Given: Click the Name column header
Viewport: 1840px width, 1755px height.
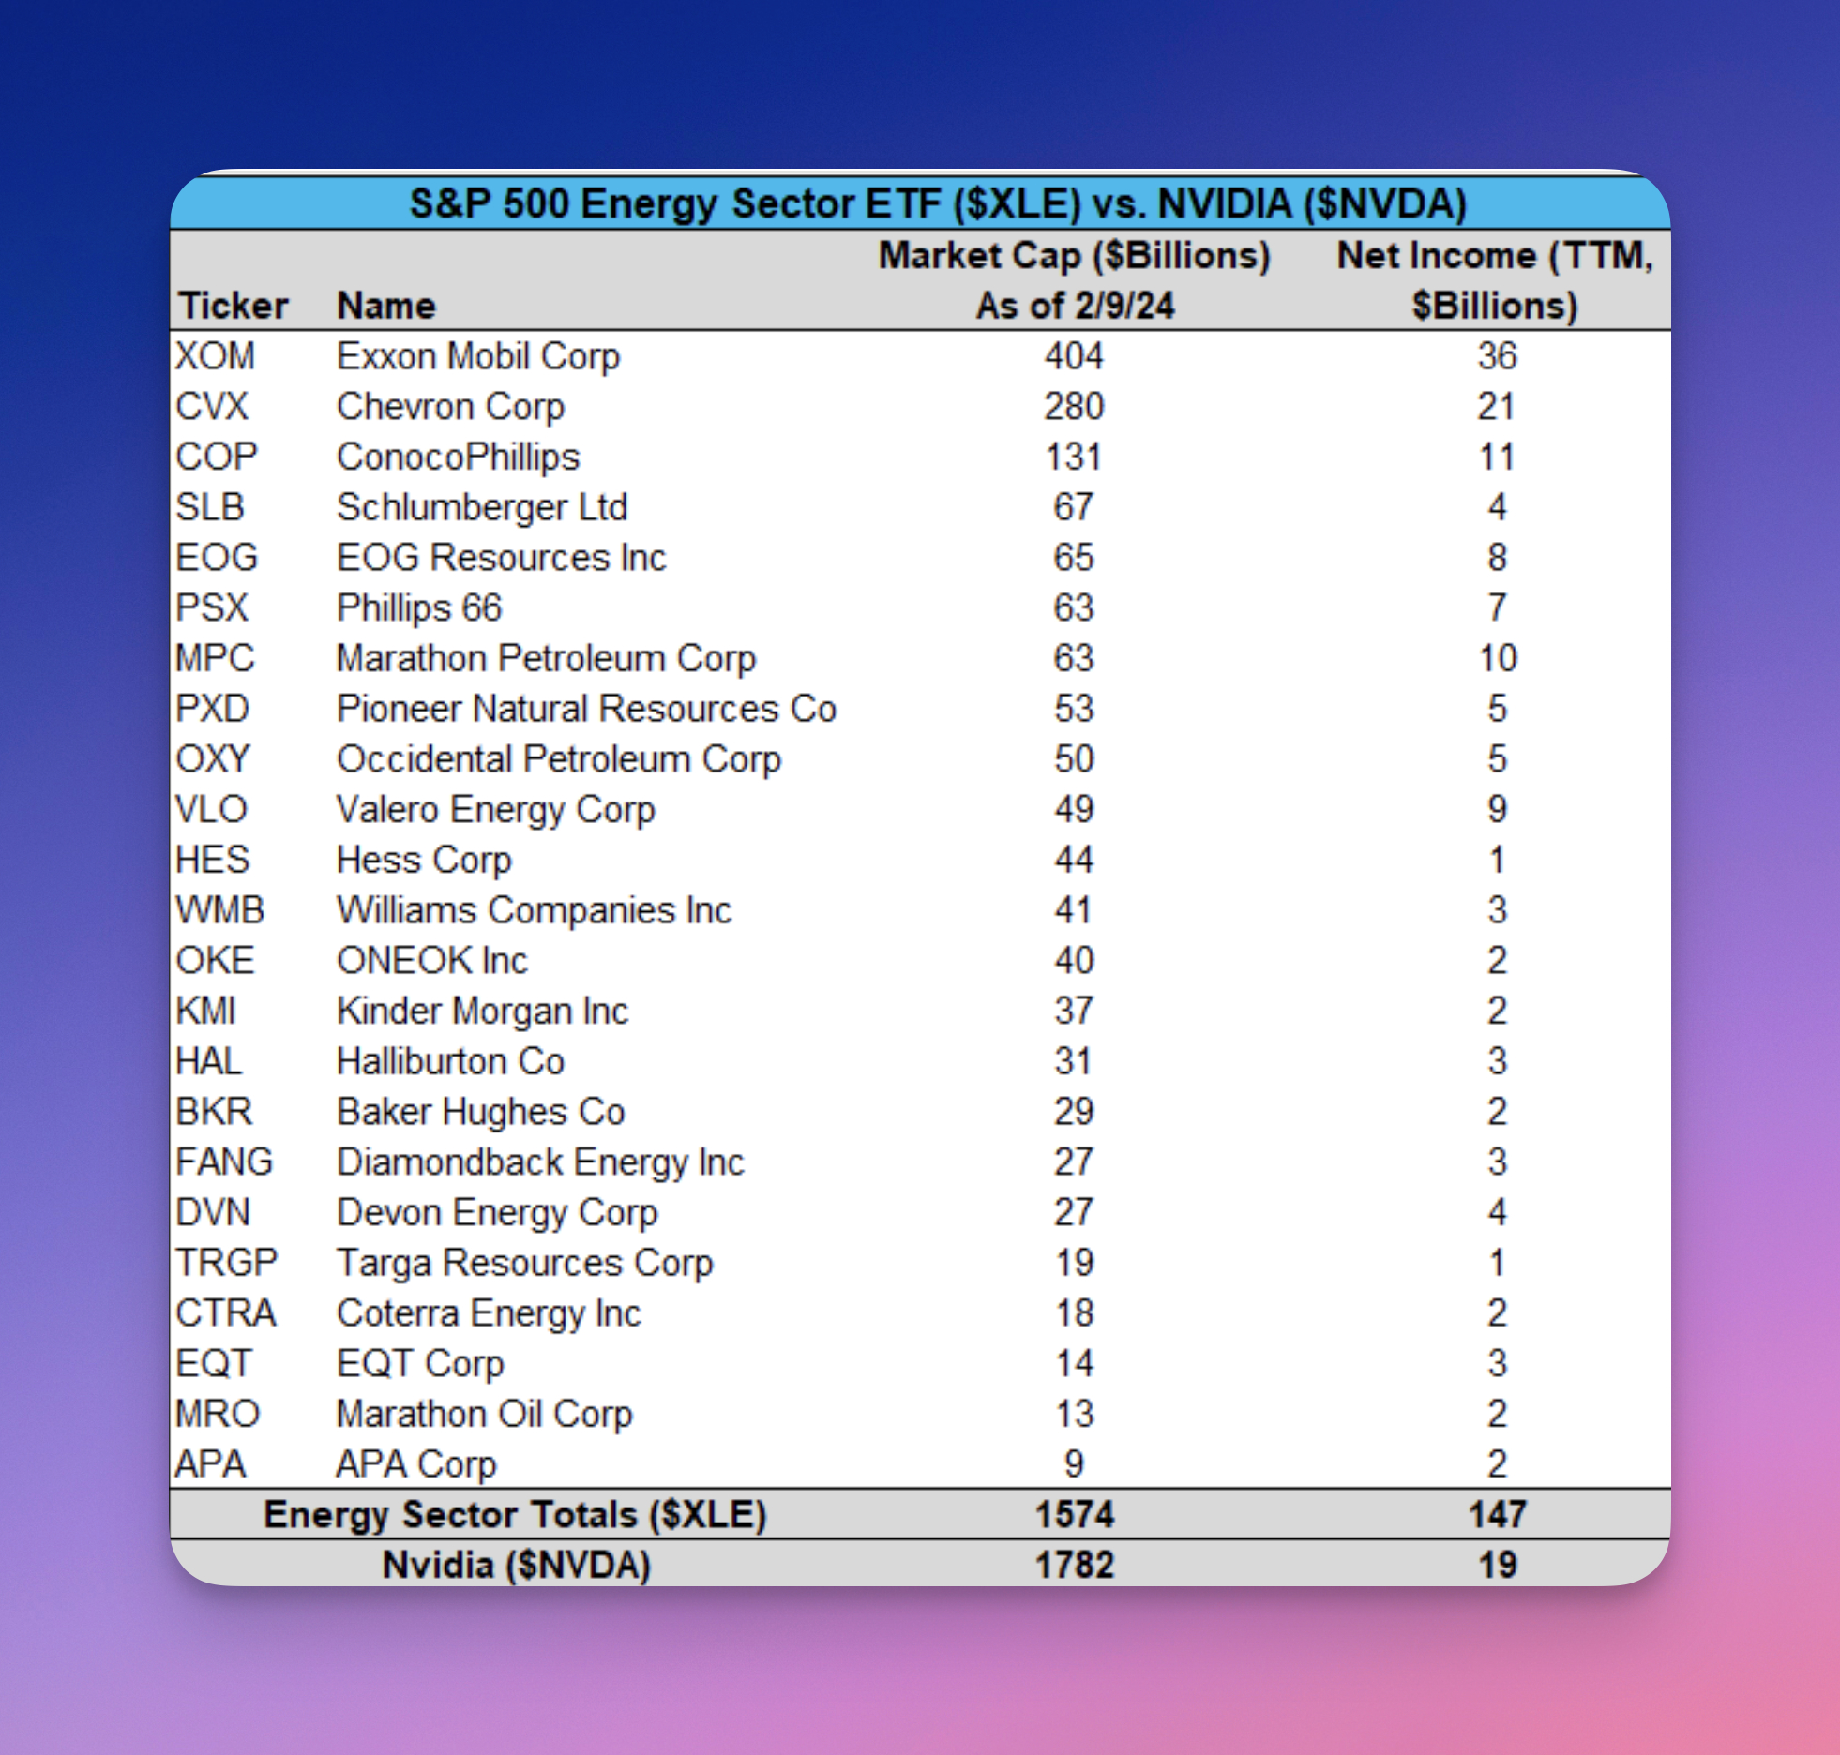Looking at the screenshot, I should click(x=386, y=306).
